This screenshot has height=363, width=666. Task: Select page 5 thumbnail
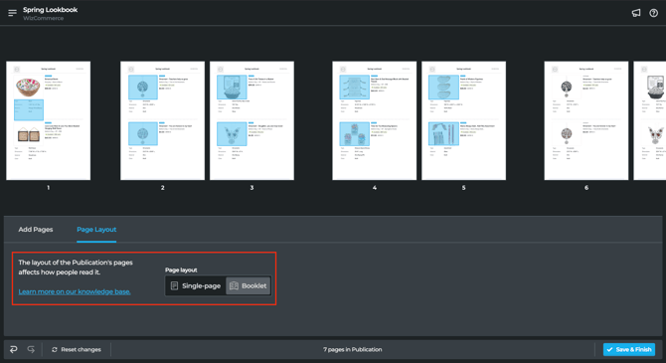click(464, 120)
